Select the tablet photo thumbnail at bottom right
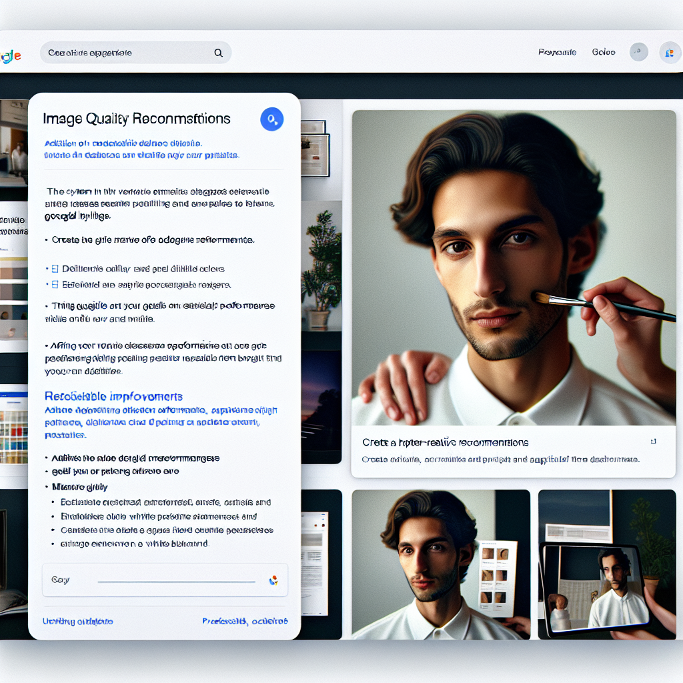 click(x=607, y=564)
